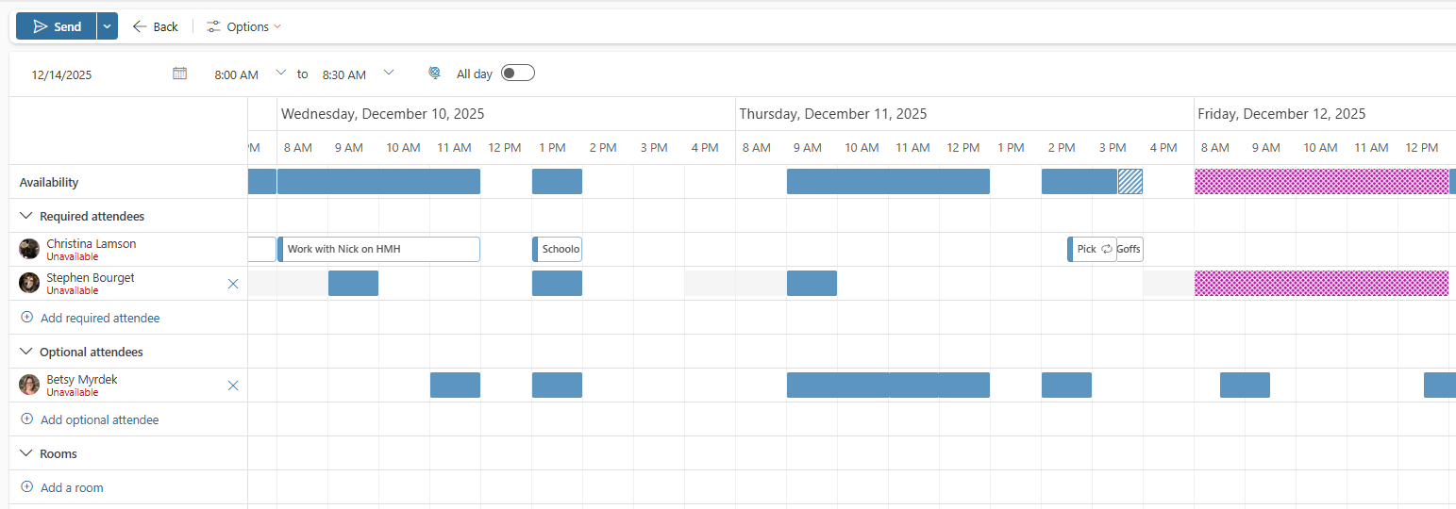The width and height of the screenshot is (1456, 509).
Task: Click Stephen Bourget's avatar
Action: pyautogui.click(x=29, y=283)
